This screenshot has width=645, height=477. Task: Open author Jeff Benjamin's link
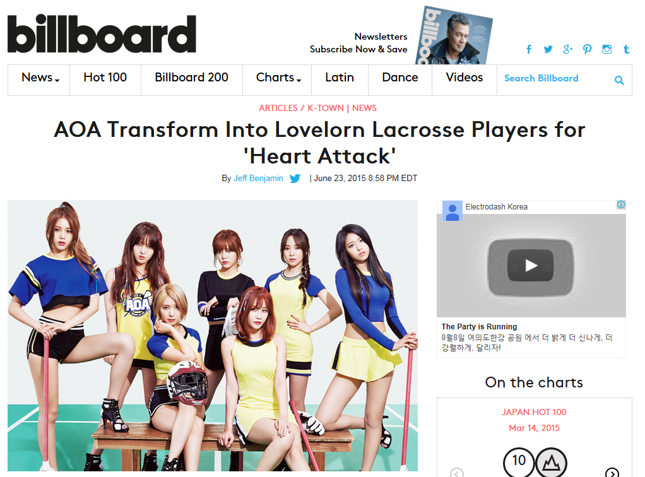click(258, 179)
